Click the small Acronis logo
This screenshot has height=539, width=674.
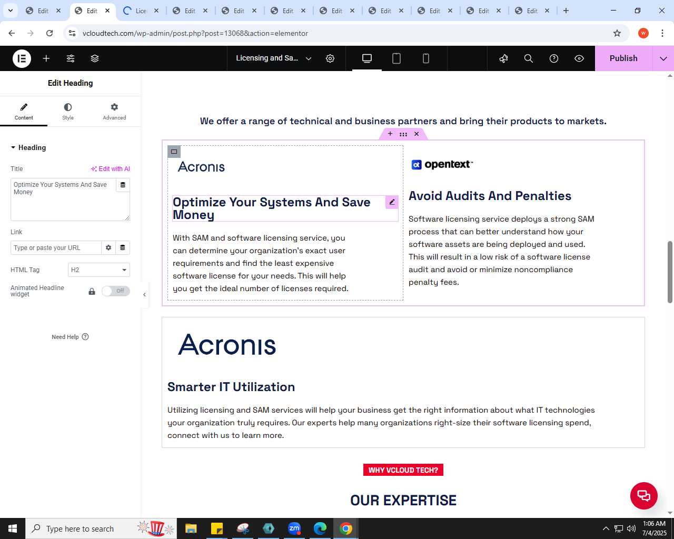point(201,167)
